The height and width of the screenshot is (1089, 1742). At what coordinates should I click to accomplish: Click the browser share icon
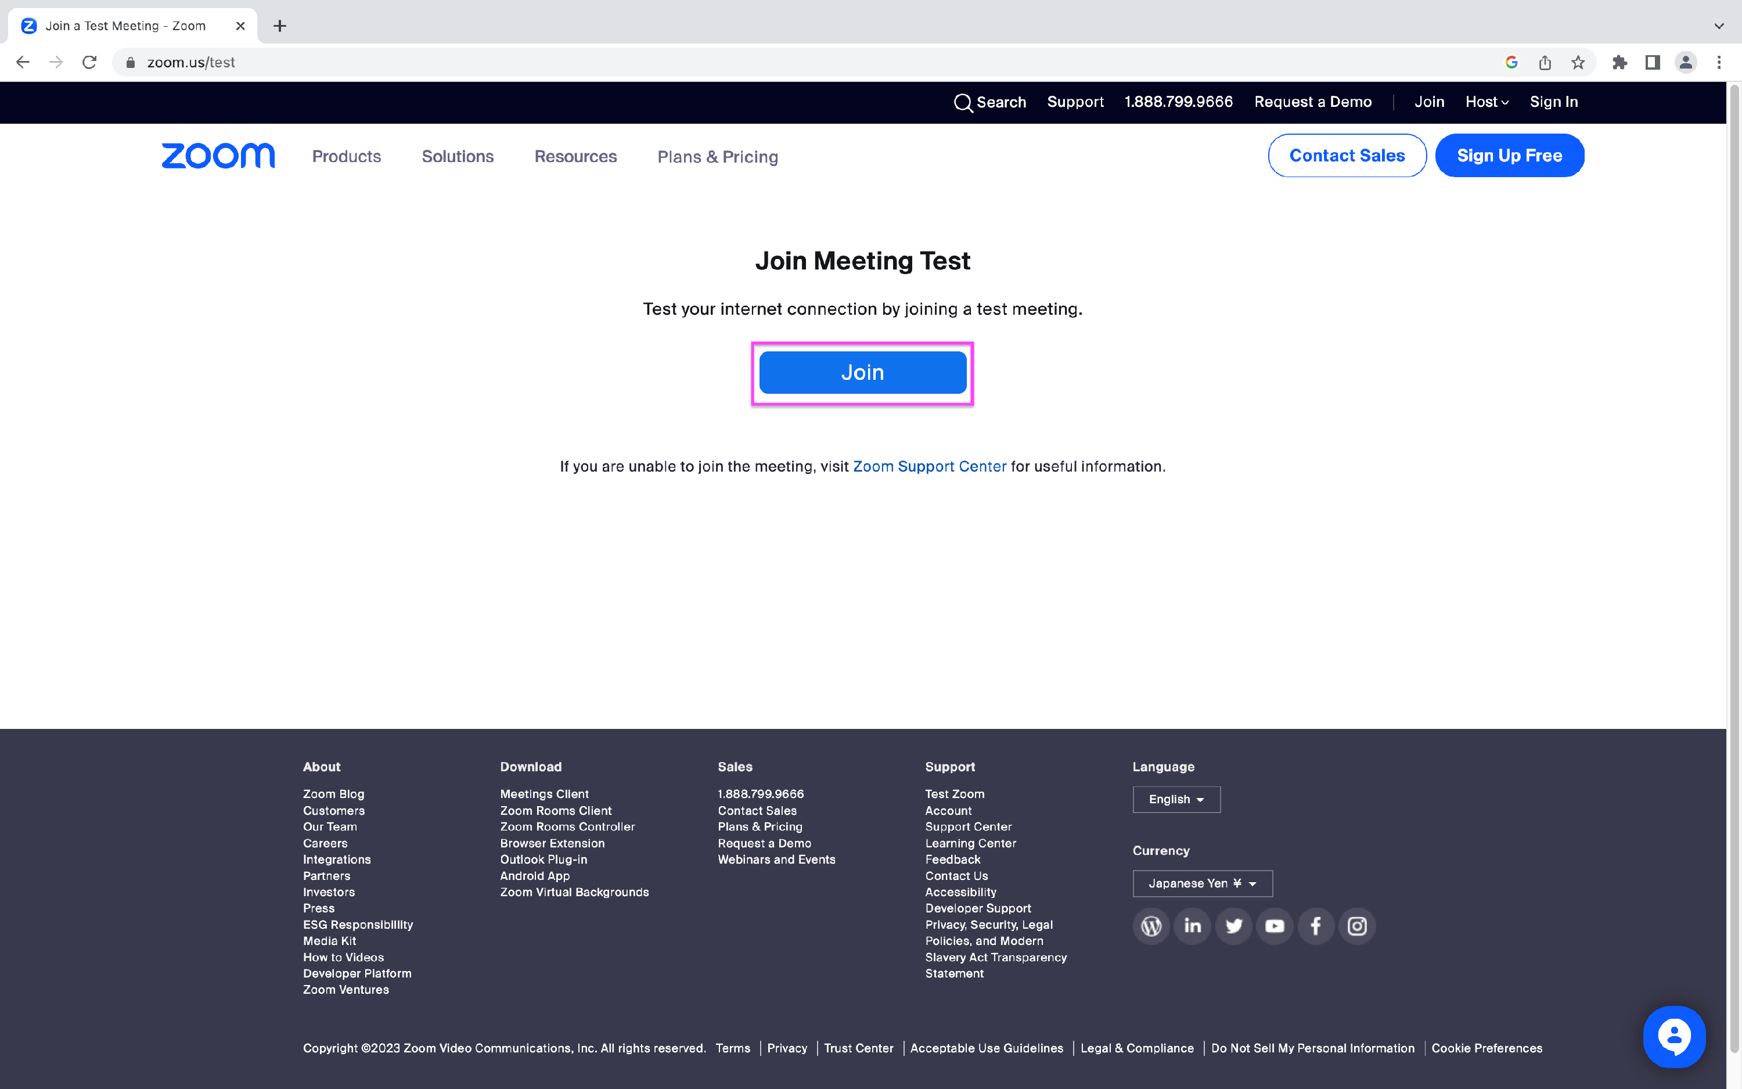point(1545,62)
